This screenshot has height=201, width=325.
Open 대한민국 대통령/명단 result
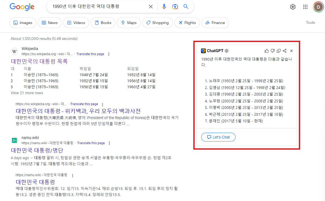pyautogui.click(x=37, y=150)
